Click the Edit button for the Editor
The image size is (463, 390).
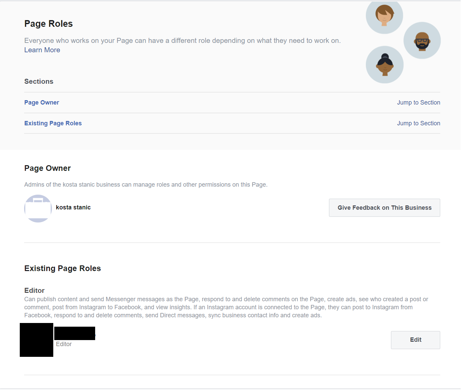pyautogui.click(x=415, y=340)
